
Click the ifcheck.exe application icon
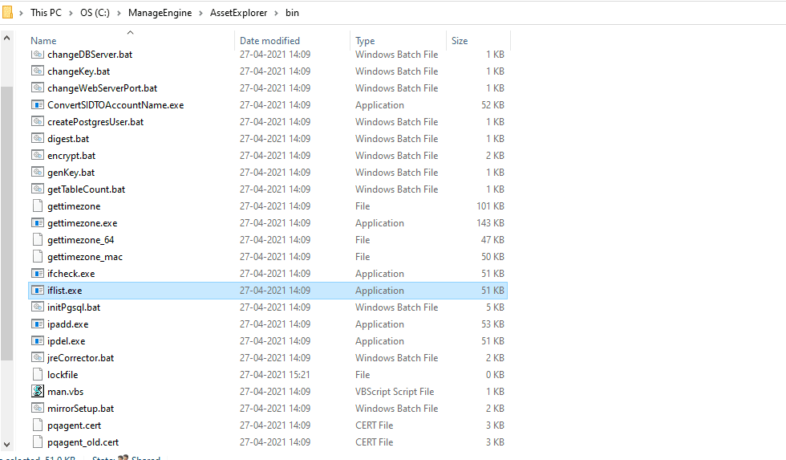[x=38, y=274]
